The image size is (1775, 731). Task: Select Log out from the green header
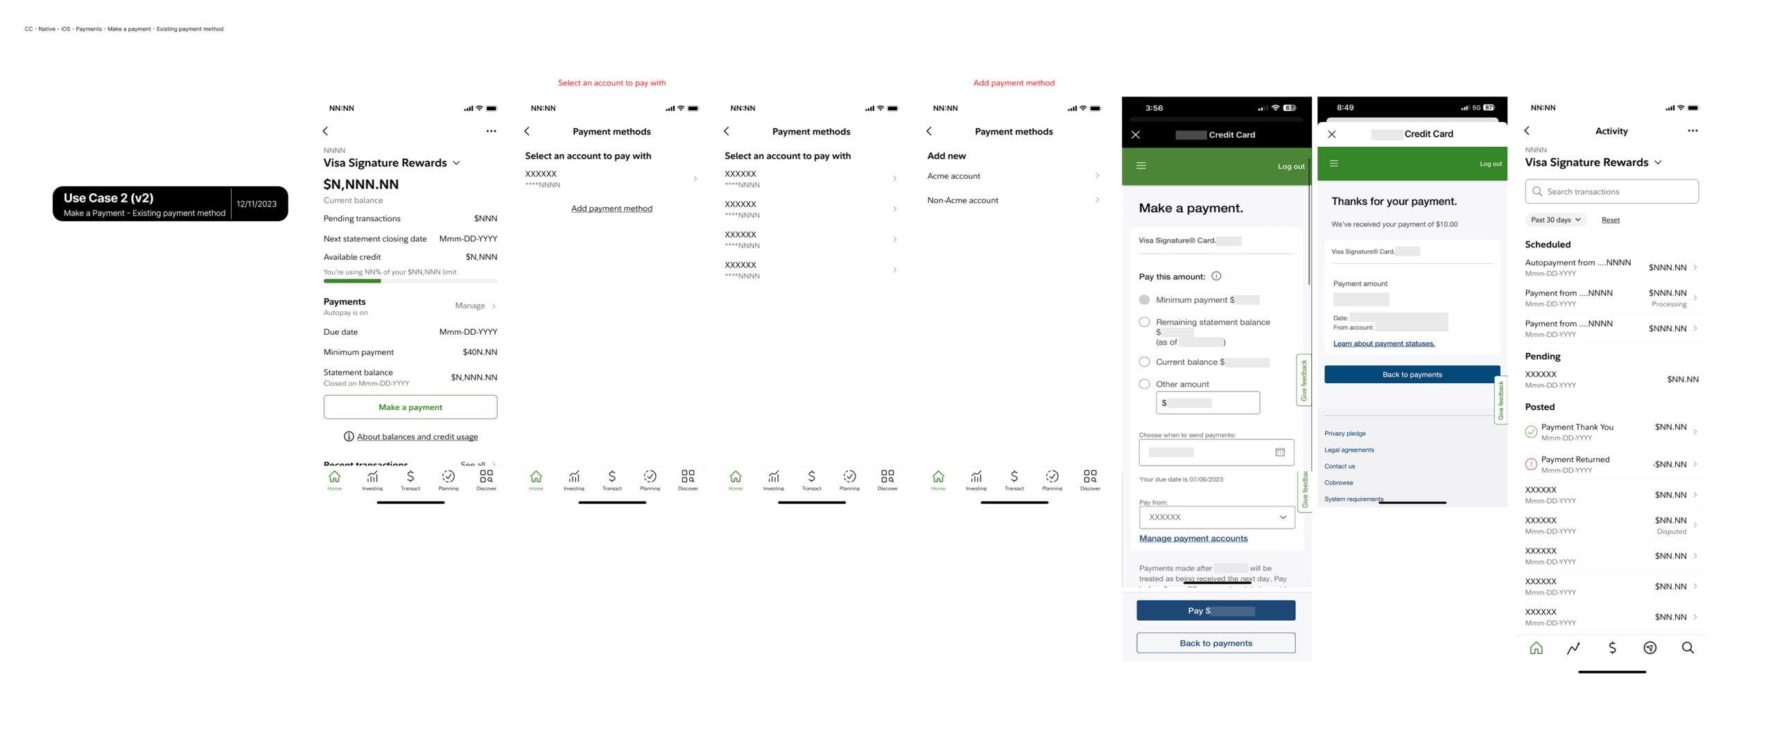(x=1290, y=166)
